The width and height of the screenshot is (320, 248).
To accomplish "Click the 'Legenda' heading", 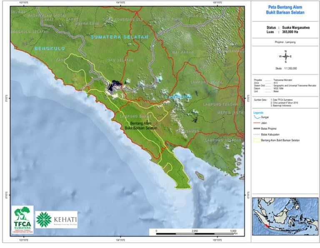I will pos(258,113).
